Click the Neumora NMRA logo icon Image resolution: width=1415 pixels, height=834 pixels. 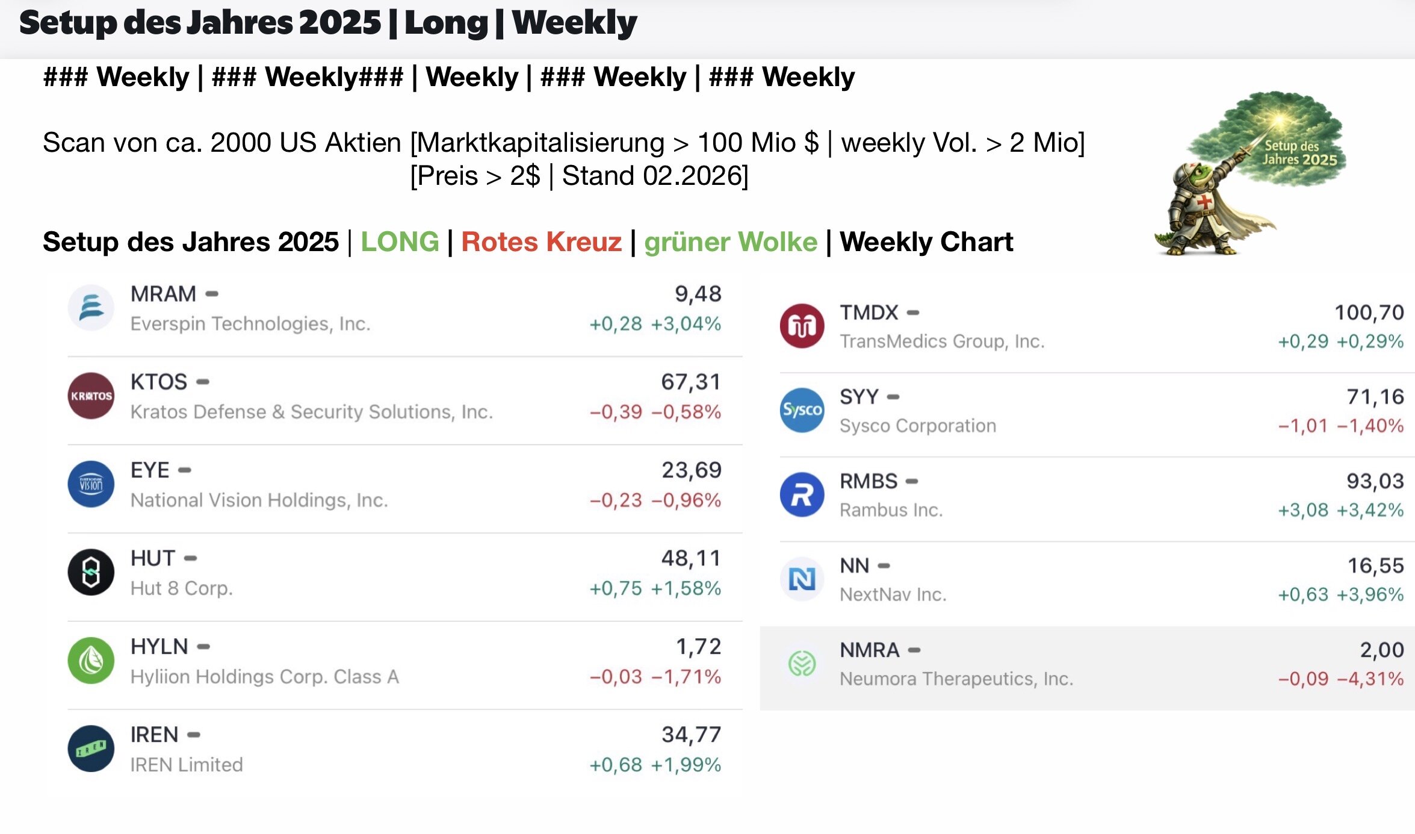pos(802,663)
